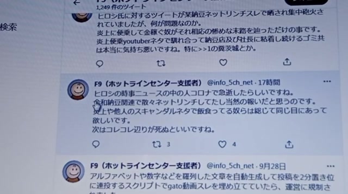
Task: Open @info_5ch_net handle on 9月28日 tweet
Action: tap(230, 166)
